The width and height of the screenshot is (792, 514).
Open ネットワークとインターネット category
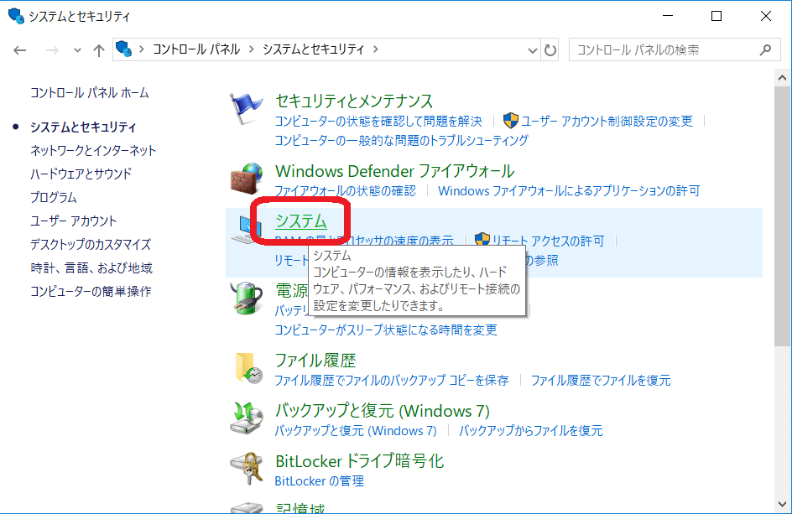[x=93, y=150]
